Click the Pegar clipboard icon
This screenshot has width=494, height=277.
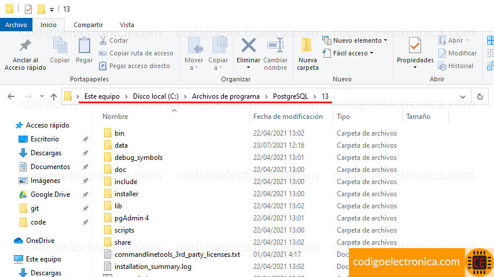click(x=84, y=46)
